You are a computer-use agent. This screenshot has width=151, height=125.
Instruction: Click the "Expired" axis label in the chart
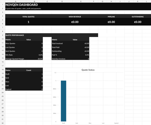[116, 123]
